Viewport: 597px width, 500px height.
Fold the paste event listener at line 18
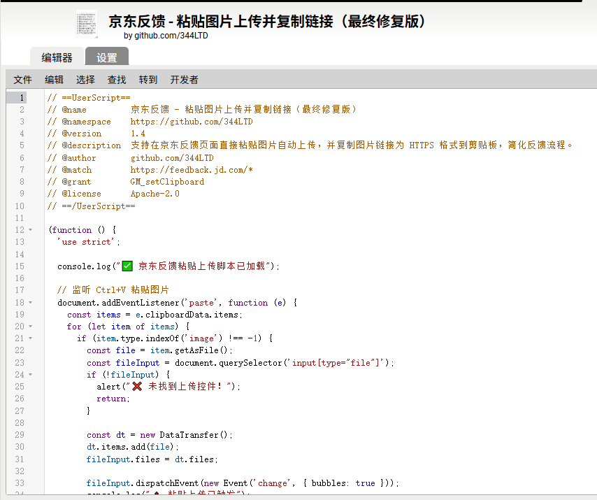point(31,303)
